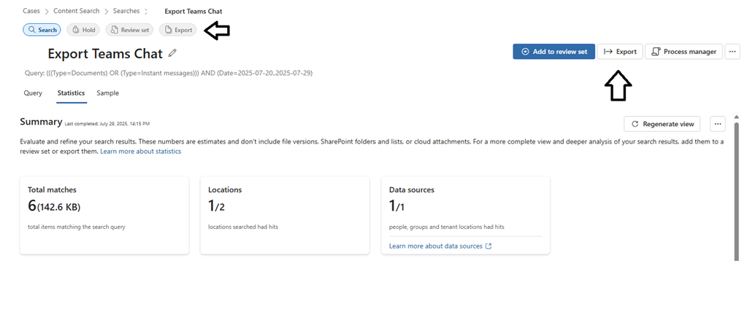
Task: Open the Searches breadcrumb
Action: pos(126,10)
